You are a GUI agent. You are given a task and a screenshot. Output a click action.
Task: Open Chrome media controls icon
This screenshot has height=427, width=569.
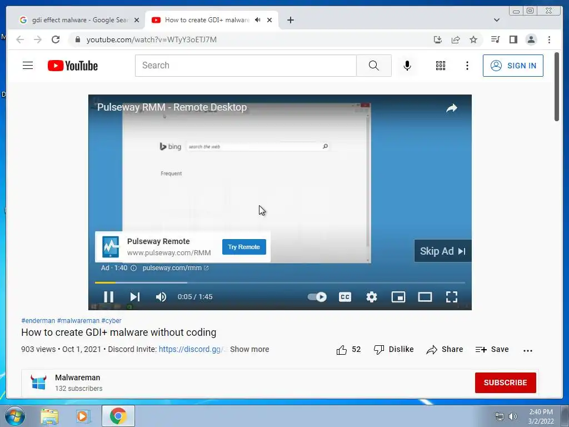point(495,39)
